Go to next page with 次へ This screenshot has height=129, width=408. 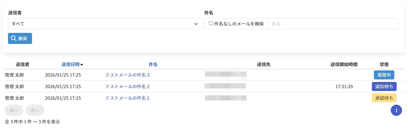pyautogui.click(x=35, y=110)
